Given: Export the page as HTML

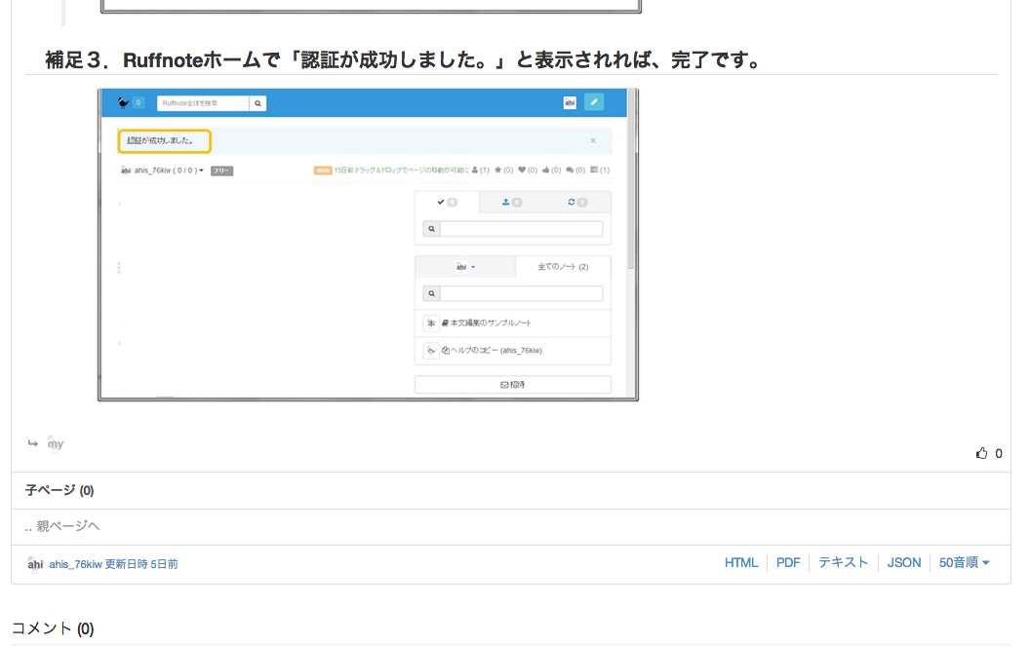Looking at the screenshot, I should click(x=741, y=562).
